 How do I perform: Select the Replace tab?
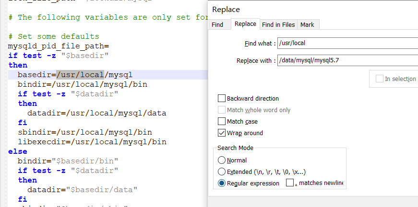coord(245,24)
